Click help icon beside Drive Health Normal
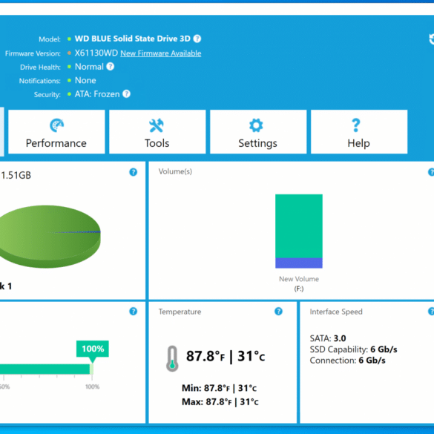The height and width of the screenshot is (434, 434). pos(110,67)
